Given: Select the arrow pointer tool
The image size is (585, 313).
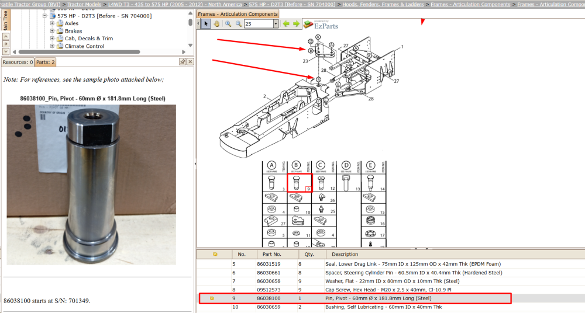Looking at the screenshot, I should tap(205, 24).
